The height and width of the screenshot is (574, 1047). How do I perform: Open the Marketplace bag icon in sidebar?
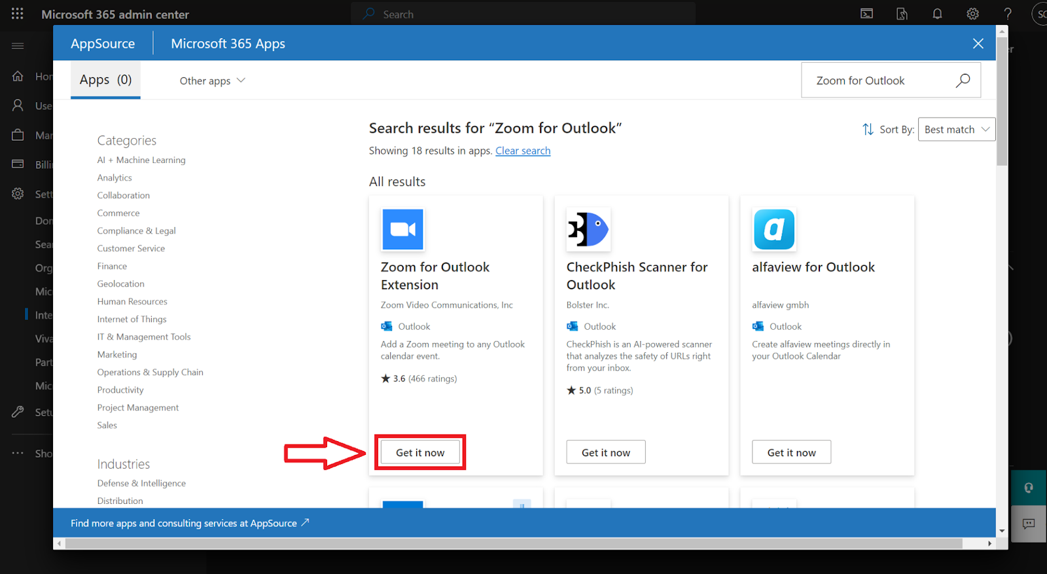pyautogui.click(x=18, y=135)
